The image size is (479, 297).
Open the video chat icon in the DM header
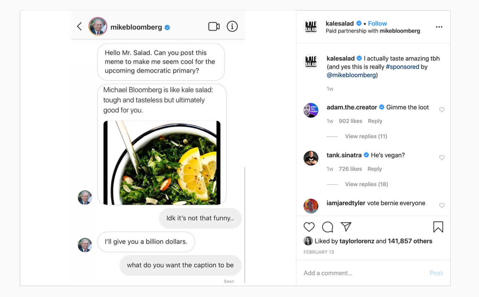pos(214,26)
